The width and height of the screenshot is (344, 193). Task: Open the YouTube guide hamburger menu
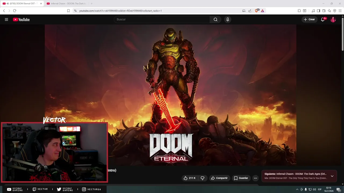[x=6, y=19]
